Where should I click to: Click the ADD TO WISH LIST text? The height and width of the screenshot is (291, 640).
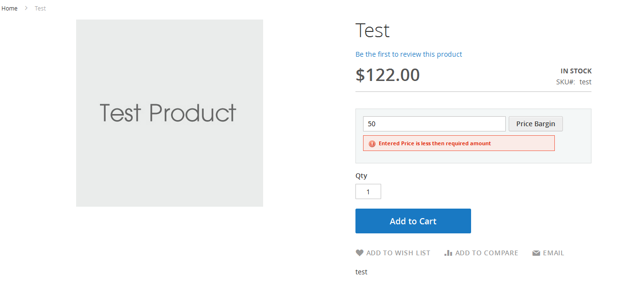point(398,253)
